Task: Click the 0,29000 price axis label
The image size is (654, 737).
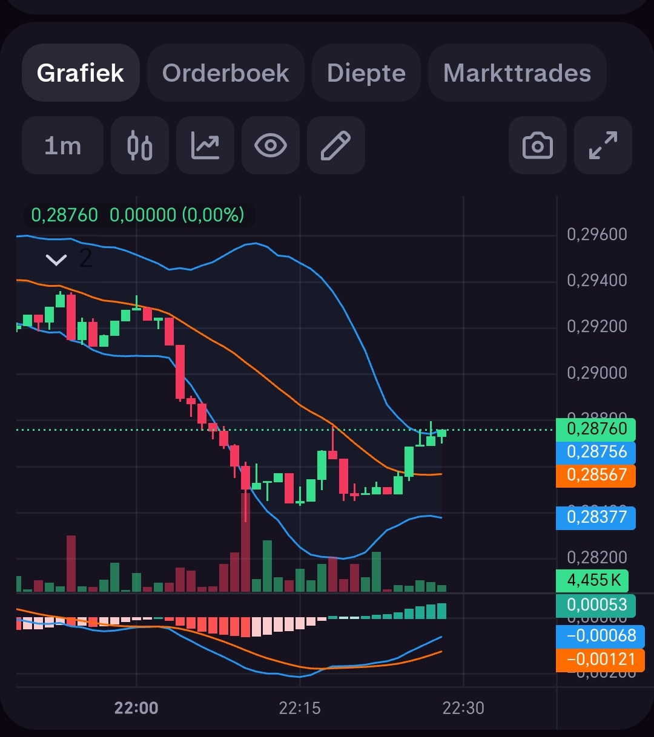Action: [x=597, y=373]
